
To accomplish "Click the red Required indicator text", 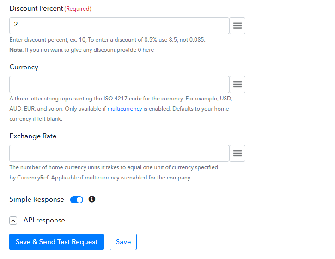I will pos(78,9).
